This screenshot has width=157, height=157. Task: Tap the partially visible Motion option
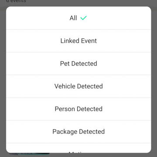(78, 148)
